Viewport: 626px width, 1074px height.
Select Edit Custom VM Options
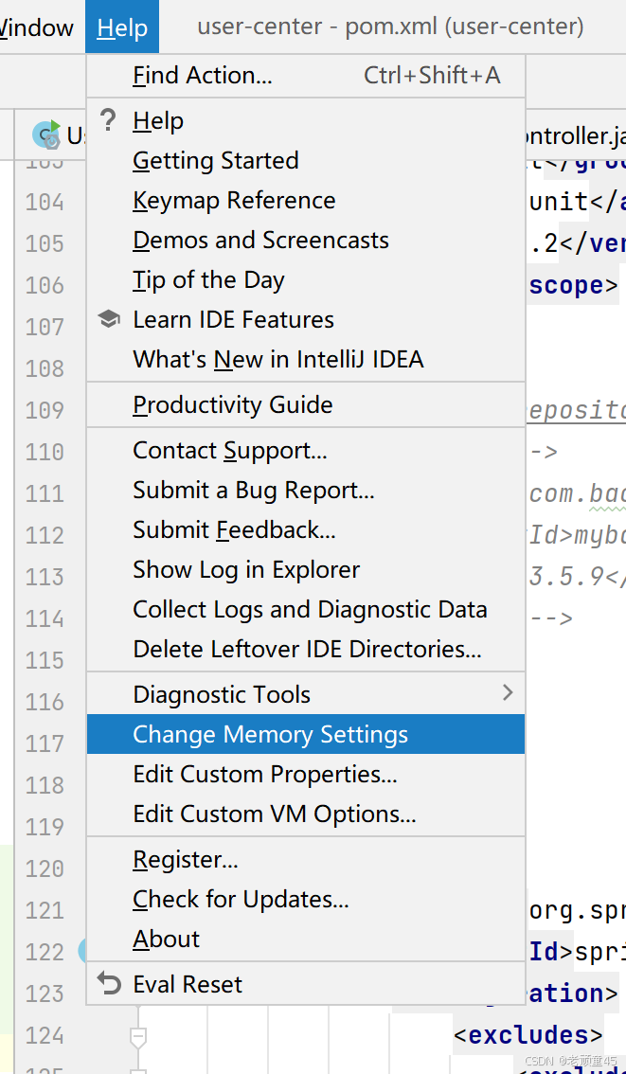click(x=275, y=814)
